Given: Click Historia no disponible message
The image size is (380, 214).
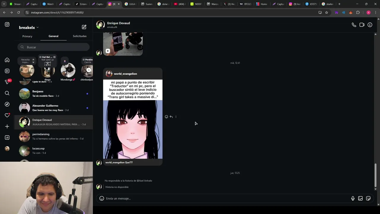Looking at the screenshot, I should pyautogui.click(x=117, y=187).
